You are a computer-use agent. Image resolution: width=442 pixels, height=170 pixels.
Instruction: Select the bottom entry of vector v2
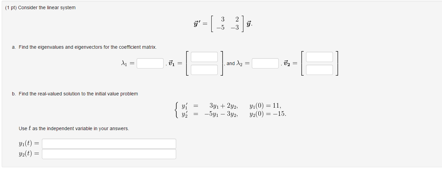coord(319,70)
